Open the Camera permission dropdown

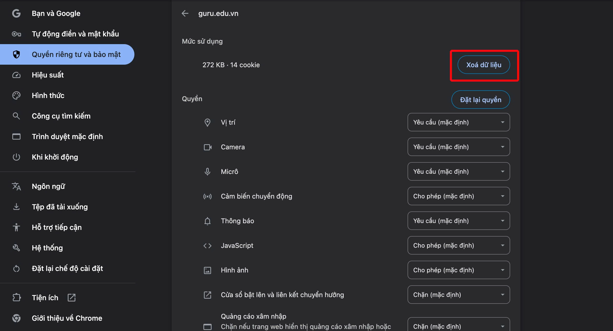[459, 147]
